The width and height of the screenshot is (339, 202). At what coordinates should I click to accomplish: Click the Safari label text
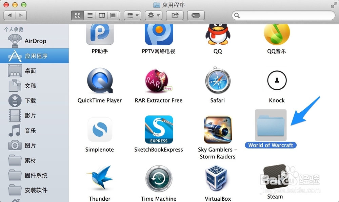(218, 100)
